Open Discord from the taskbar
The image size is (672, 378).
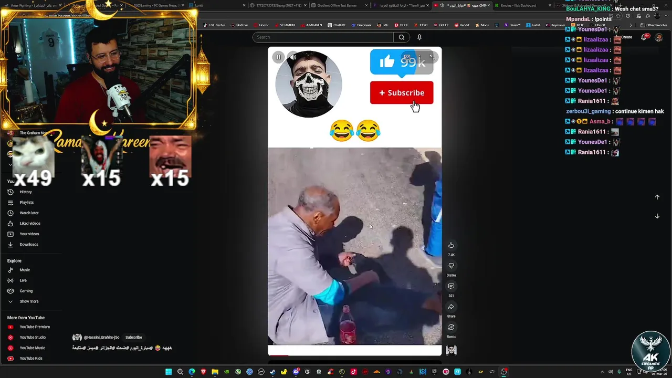(296, 372)
